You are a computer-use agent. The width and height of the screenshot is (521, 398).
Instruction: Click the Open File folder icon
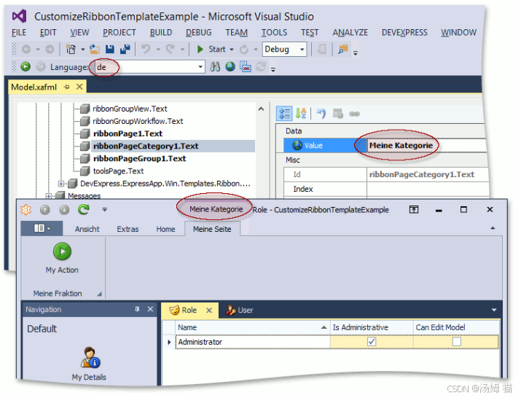[95, 50]
